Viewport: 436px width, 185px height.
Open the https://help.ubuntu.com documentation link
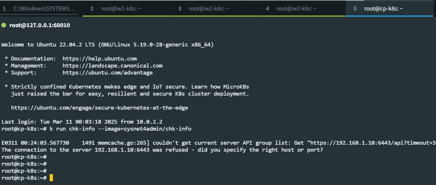point(100,59)
